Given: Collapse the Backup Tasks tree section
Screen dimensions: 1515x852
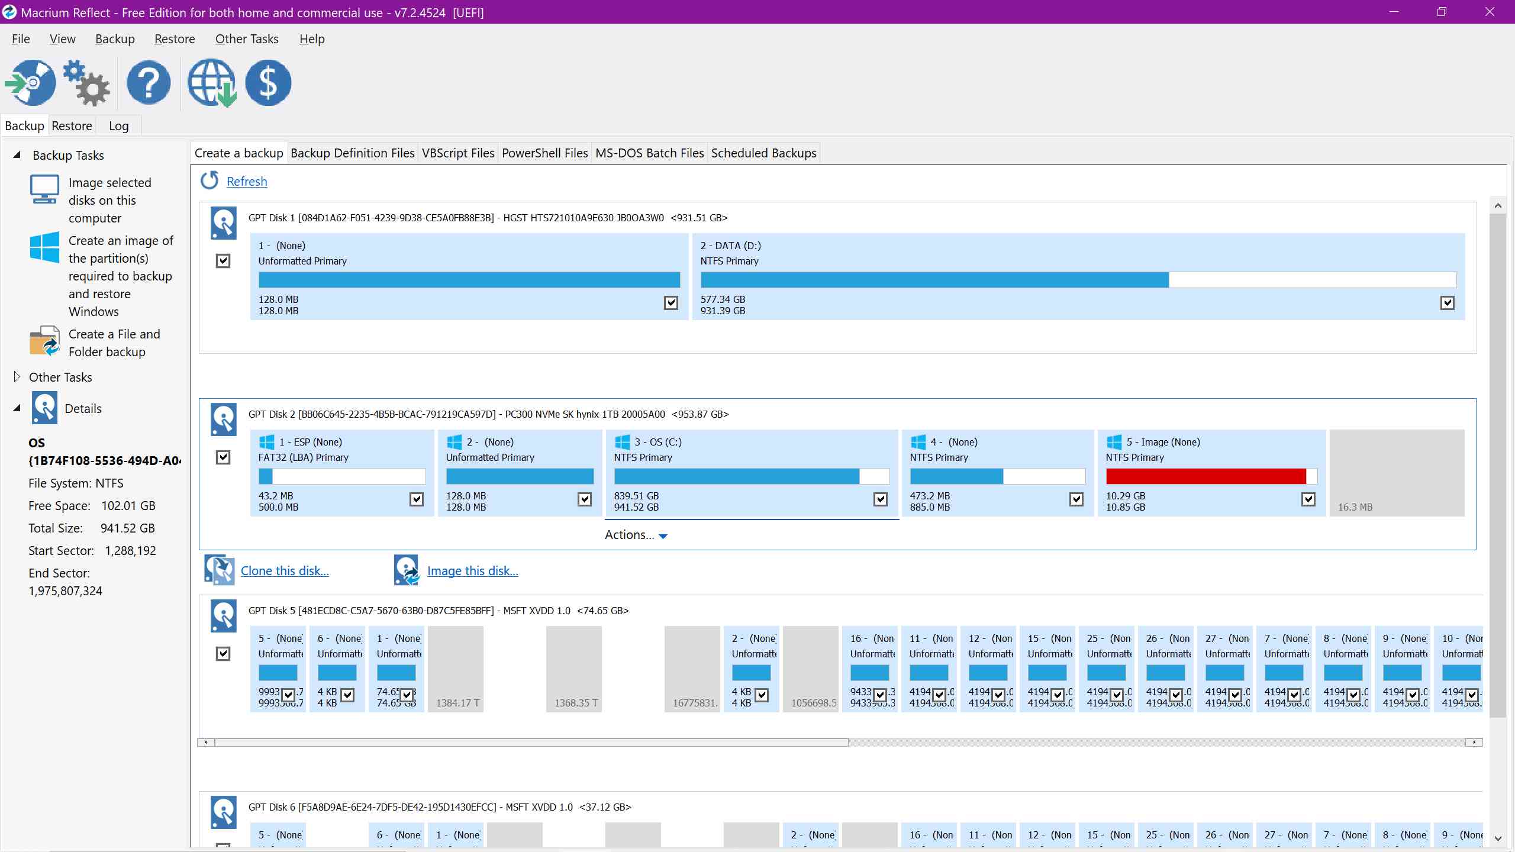Looking at the screenshot, I should [17, 155].
